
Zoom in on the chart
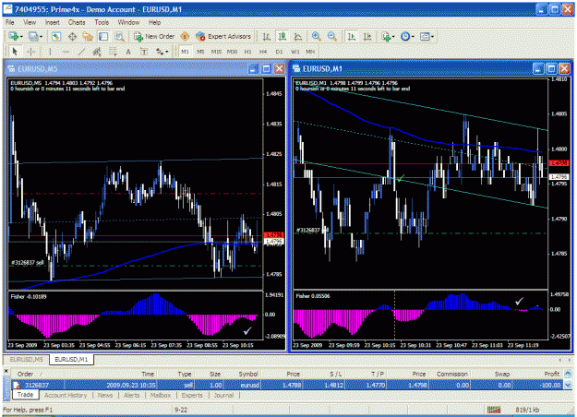[316, 36]
